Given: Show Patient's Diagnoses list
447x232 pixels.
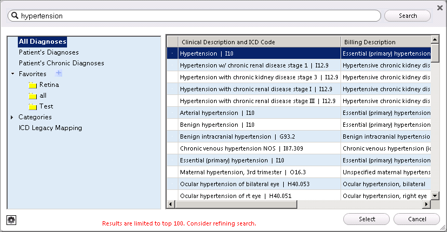Looking at the screenshot, I should point(49,52).
